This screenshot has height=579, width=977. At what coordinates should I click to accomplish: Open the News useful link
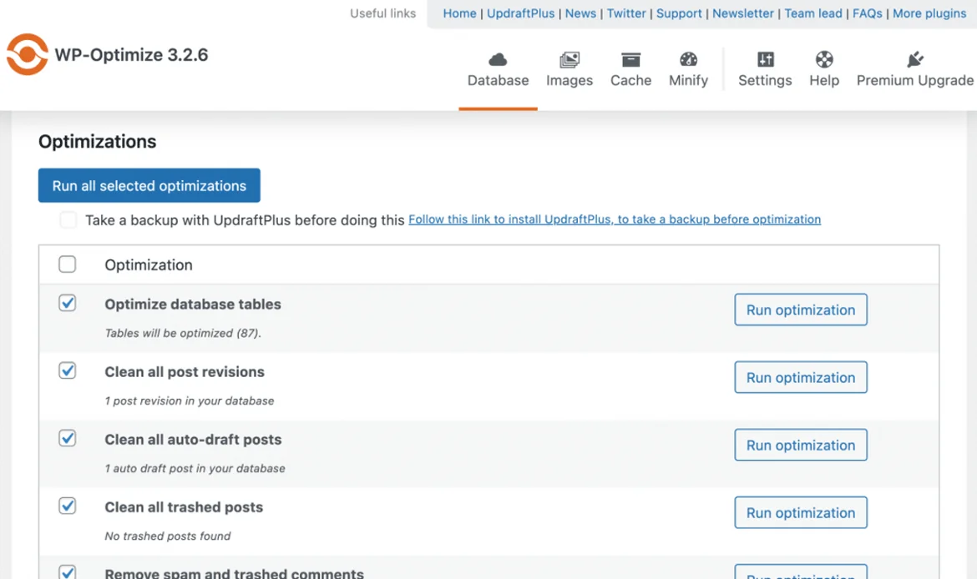click(x=580, y=13)
